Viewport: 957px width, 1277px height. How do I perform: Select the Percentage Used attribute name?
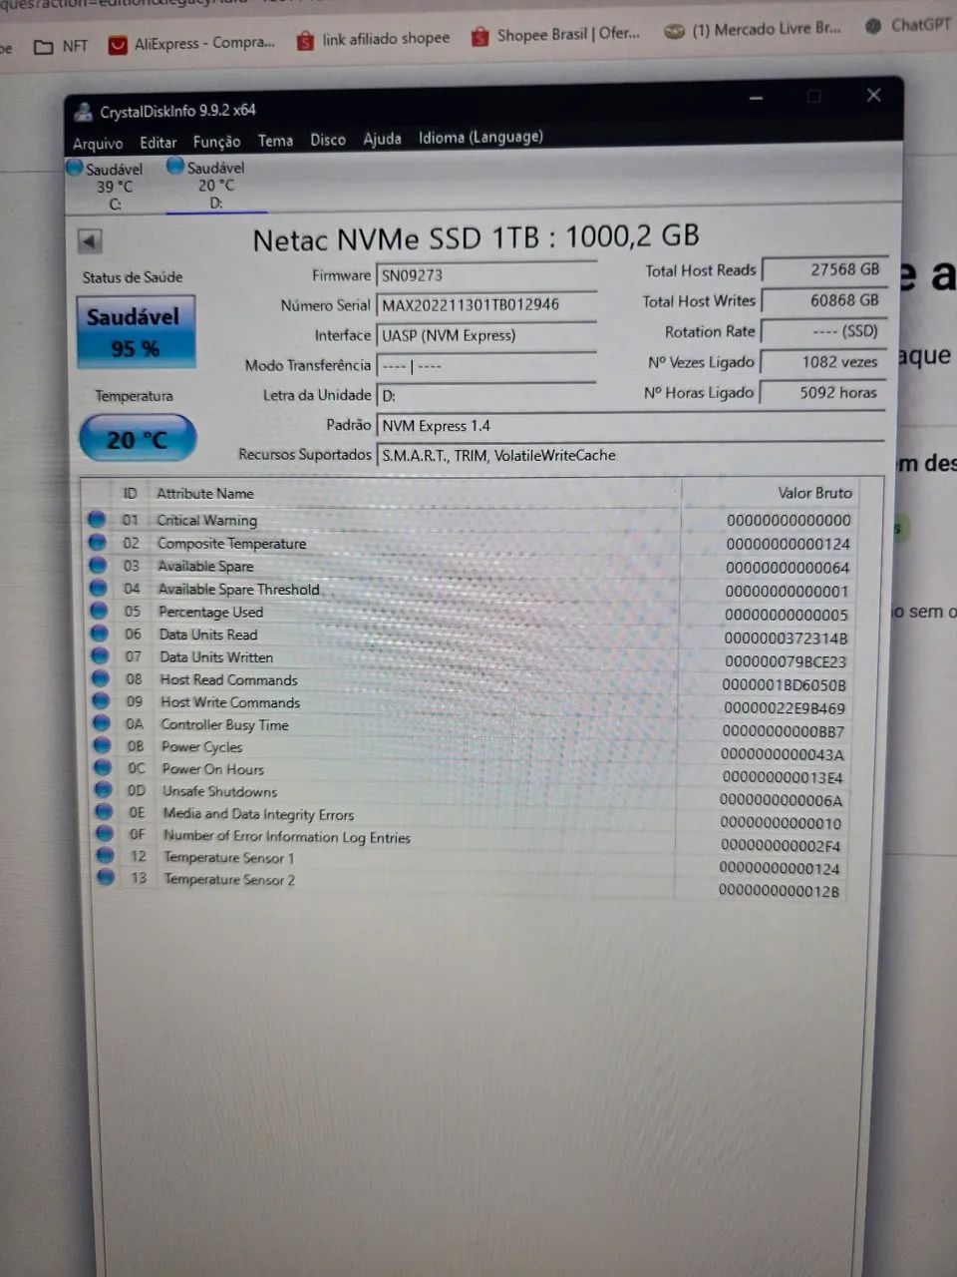pos(210,612)
